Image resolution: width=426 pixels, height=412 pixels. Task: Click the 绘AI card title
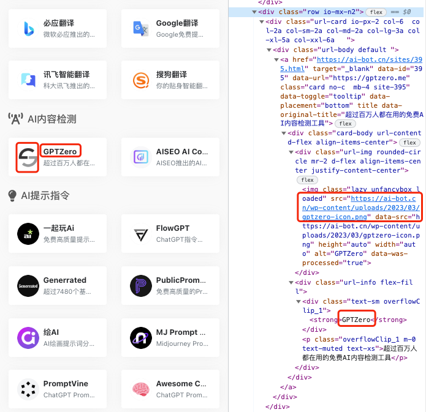pos(51,332)
